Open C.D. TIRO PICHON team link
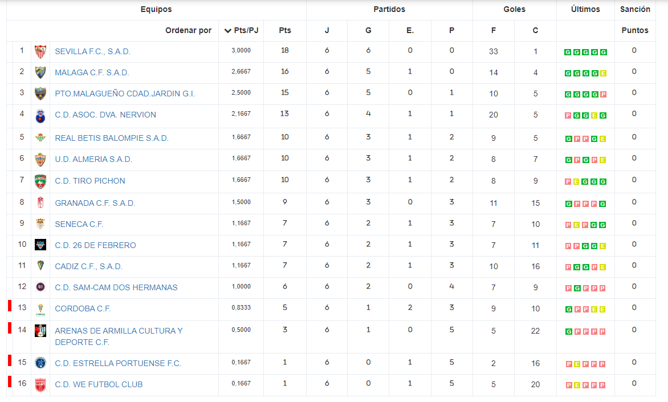Screen dimensions: 668x402 point(90,181)
